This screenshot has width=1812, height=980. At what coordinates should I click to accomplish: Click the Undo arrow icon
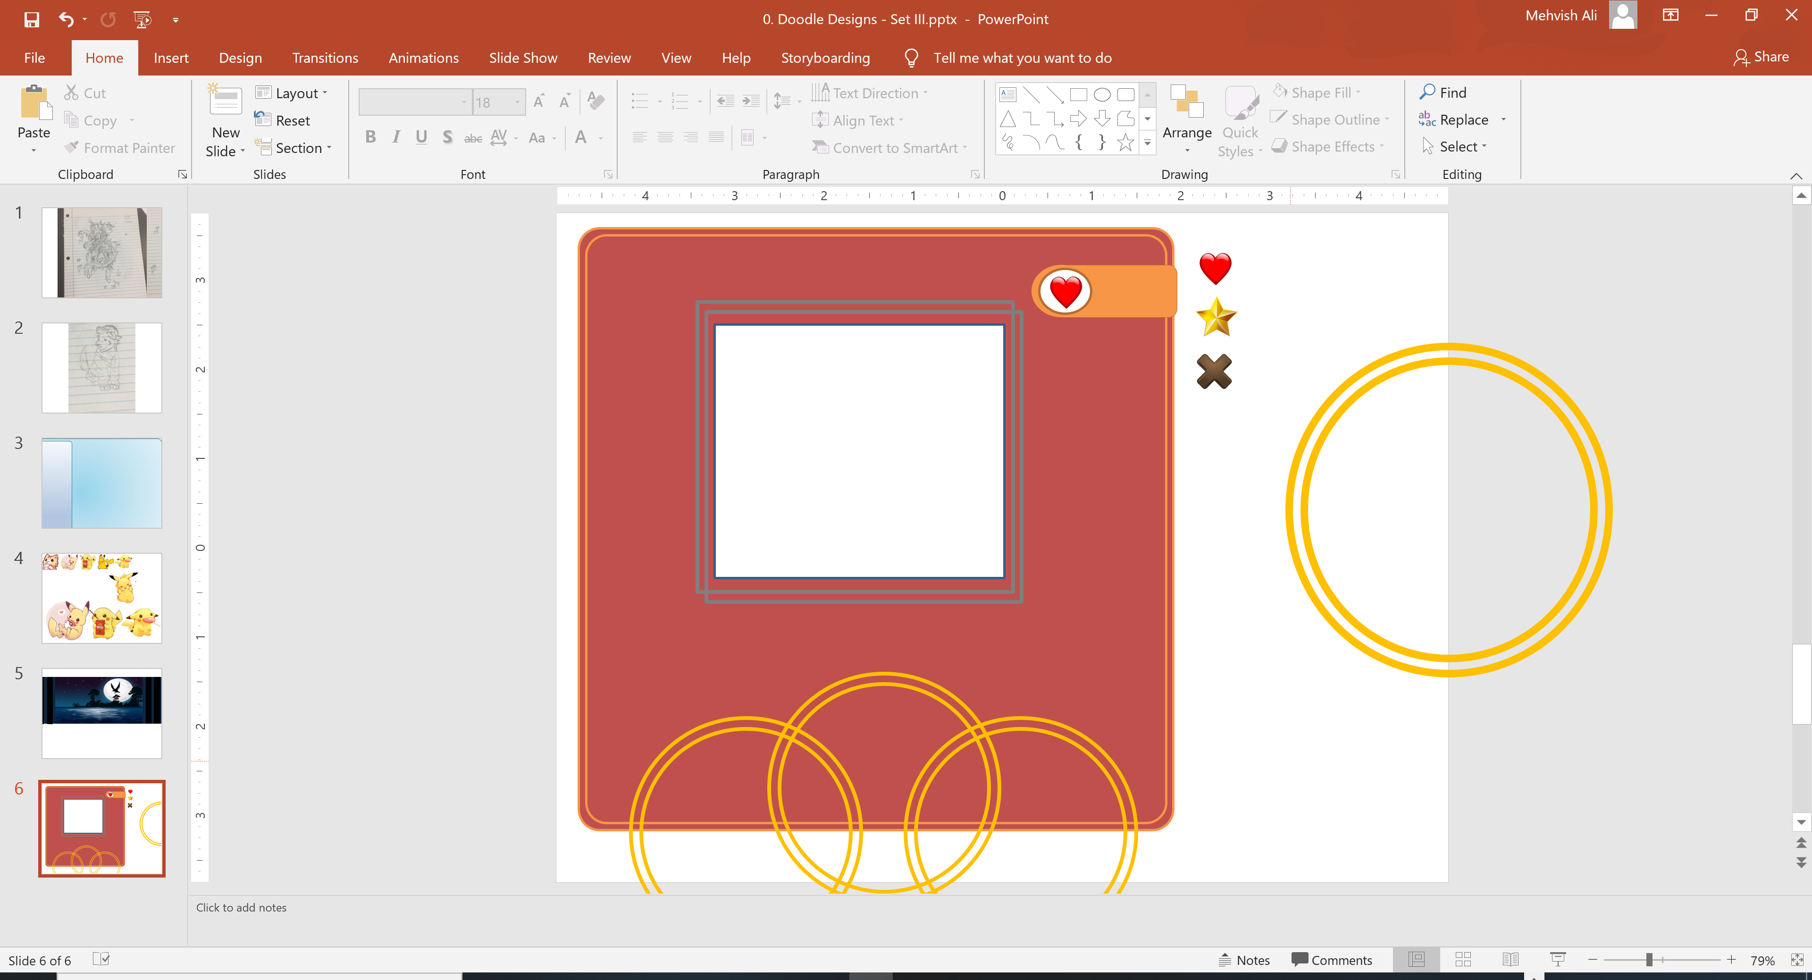coord(66,19)
